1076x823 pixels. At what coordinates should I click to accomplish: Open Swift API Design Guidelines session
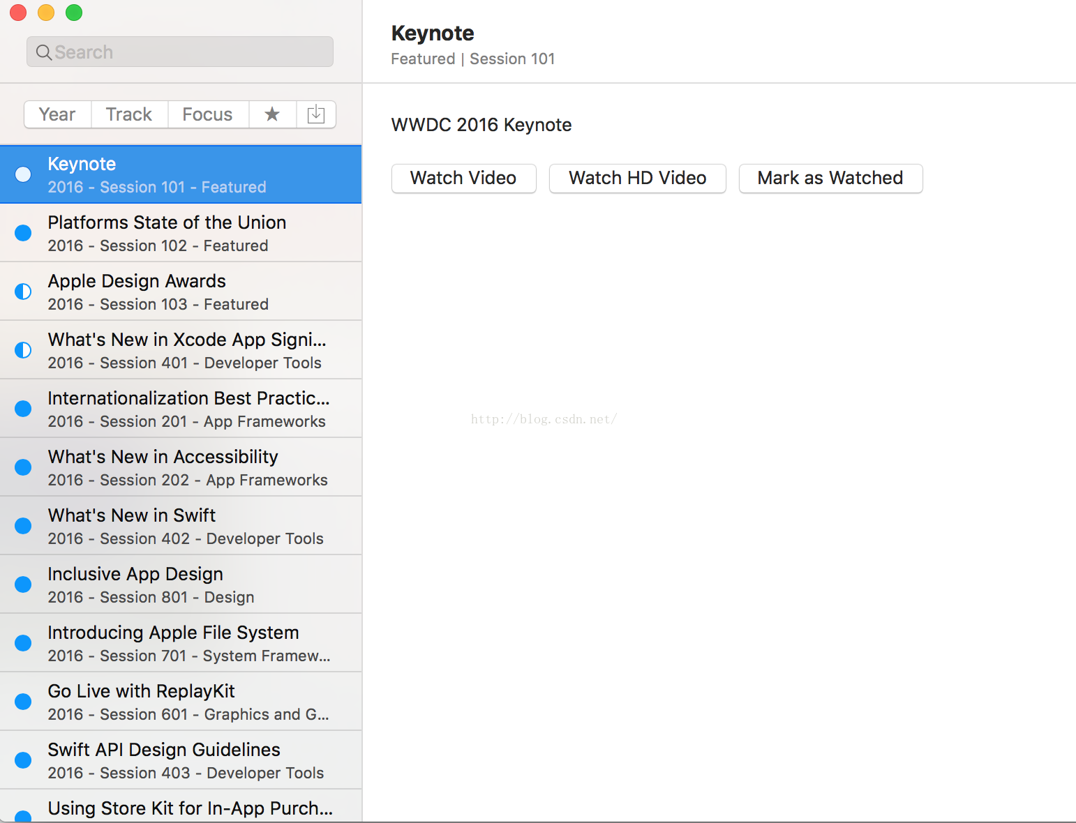(x=181, y=760)
